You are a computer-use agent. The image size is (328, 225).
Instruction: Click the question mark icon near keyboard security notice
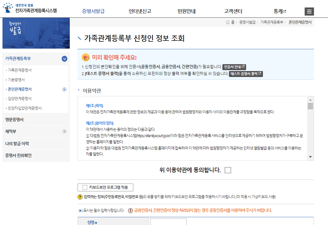(x=80, y=196)
